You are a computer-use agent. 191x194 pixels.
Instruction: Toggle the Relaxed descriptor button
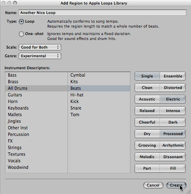tap(147, 111)
